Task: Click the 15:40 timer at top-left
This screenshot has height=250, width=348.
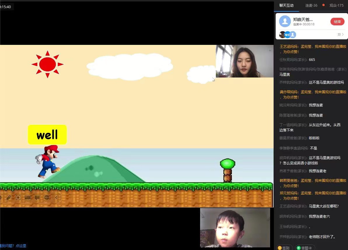Action: (5, 7)
